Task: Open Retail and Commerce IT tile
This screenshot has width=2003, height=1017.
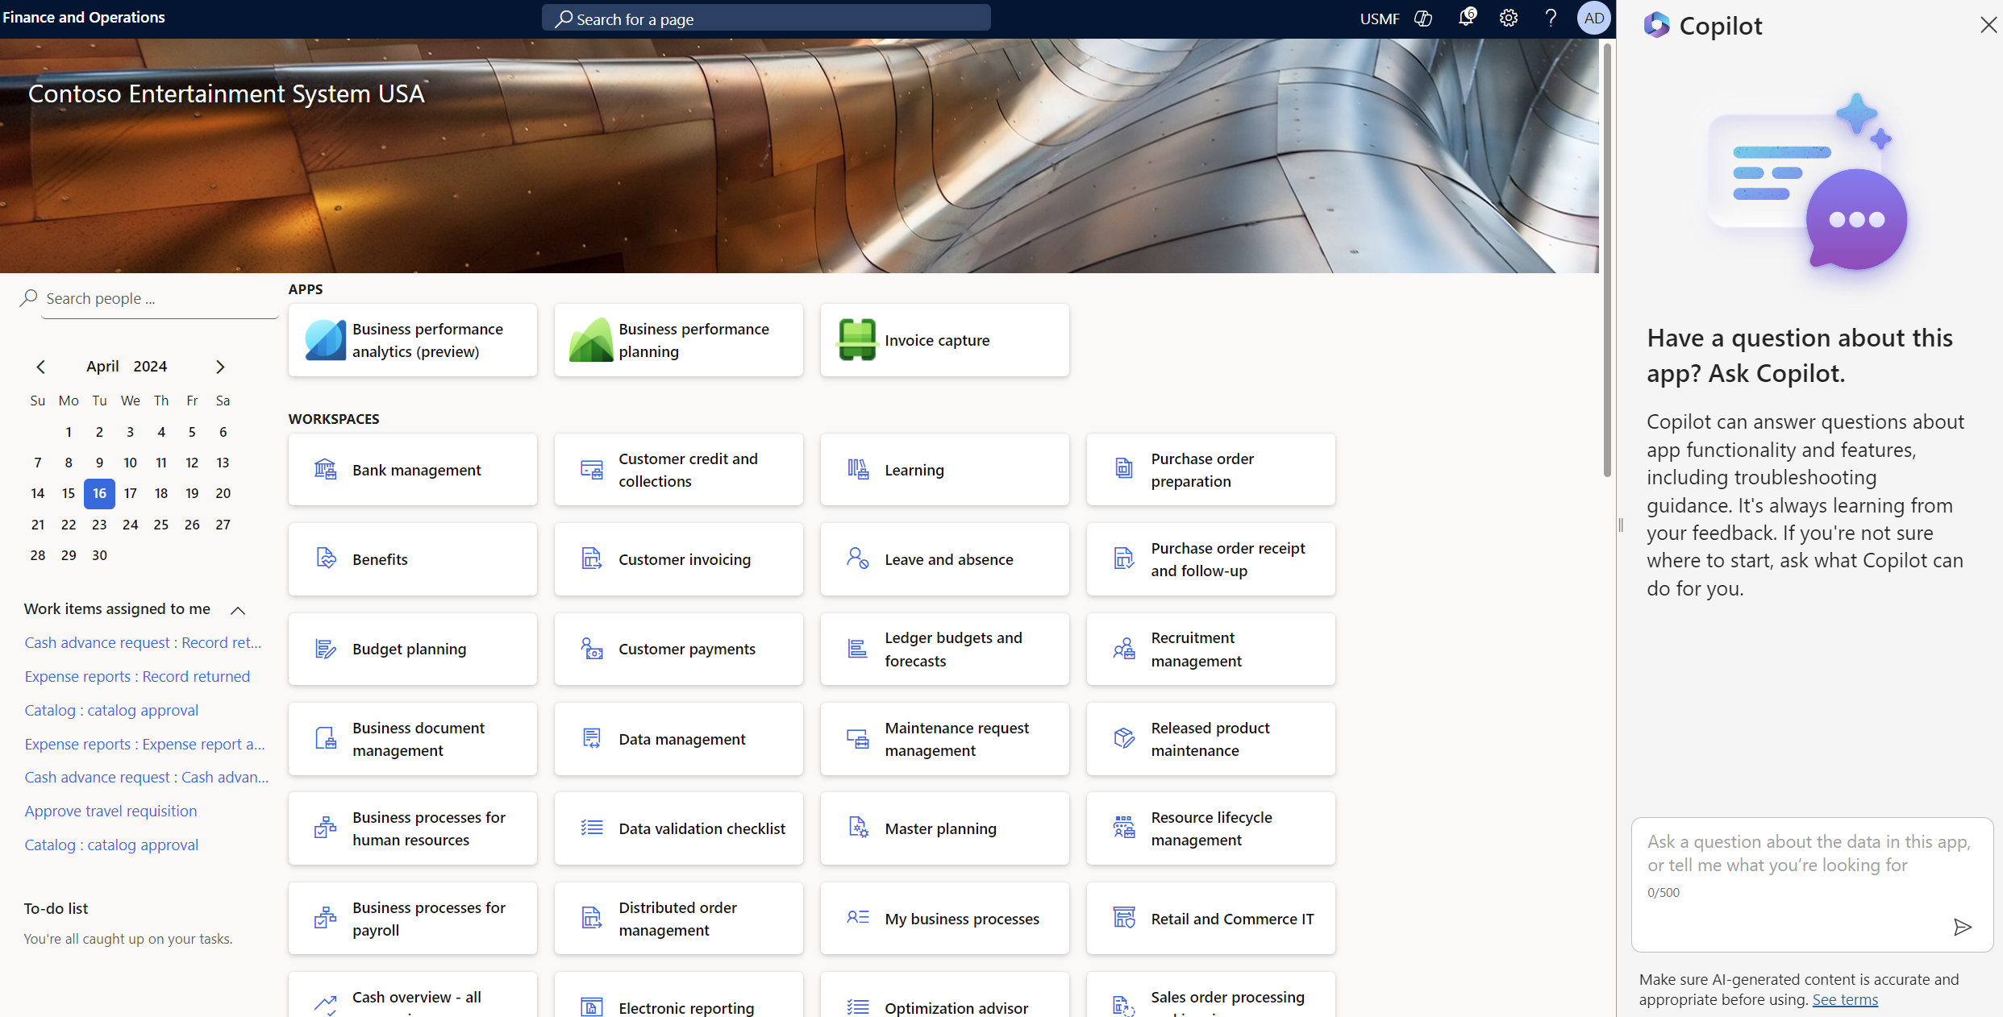Action: point(1210,919)
